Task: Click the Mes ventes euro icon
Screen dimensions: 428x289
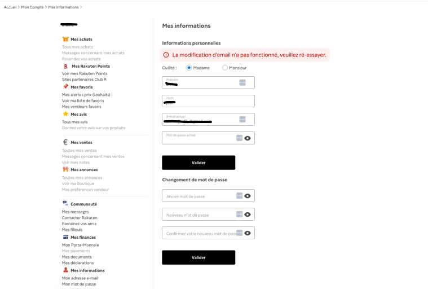Action: tap(65, 142)
